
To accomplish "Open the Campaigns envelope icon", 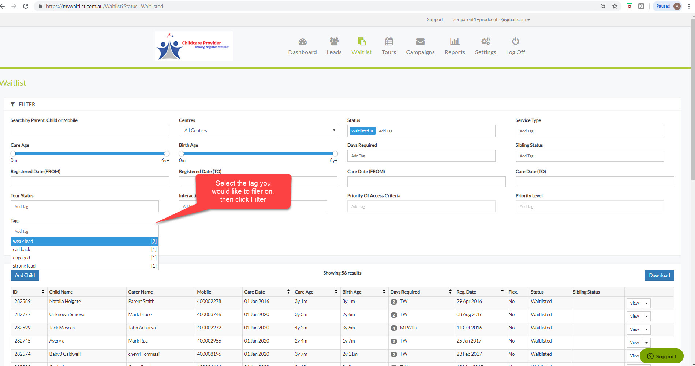I will [420, 42].
